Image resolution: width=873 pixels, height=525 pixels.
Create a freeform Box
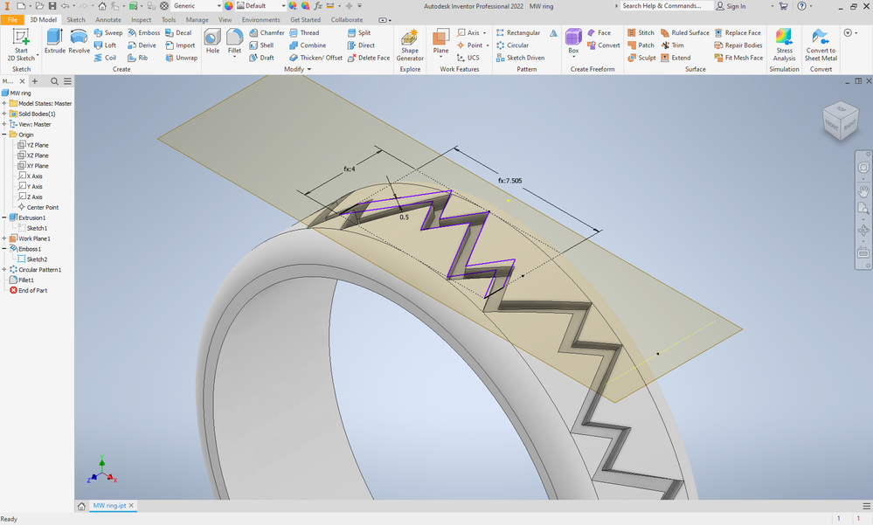click(573, 41)
